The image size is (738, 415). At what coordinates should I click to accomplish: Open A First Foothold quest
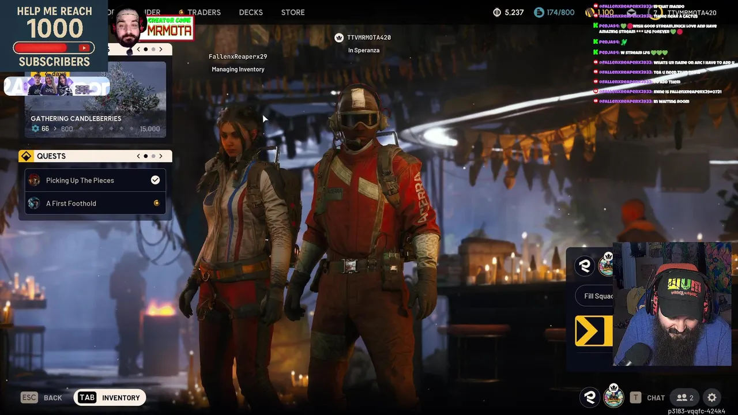(95, 203)
